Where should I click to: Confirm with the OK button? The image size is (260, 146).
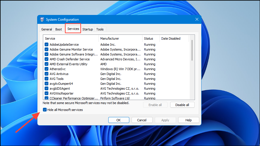pos(119,120)
